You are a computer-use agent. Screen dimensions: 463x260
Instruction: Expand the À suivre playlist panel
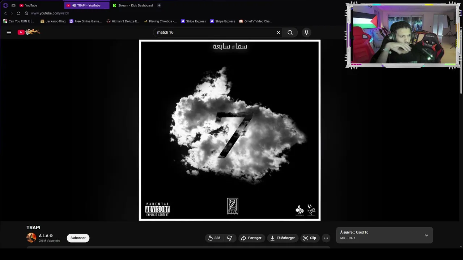(x=426, y=235)
